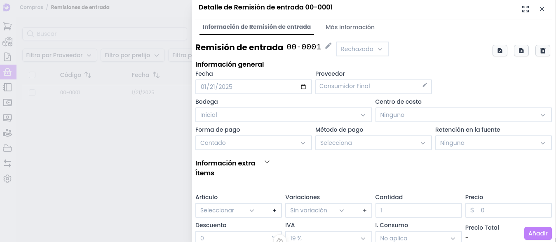
Task: Open the Forma de pago dropdown
Action: [x=253, y=143]
